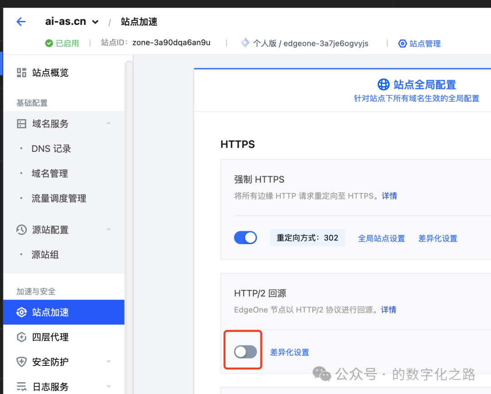The image size is (491, 394).
Task: Select the 安全防护 shield sidebar icon
Action: tap(21, 362)
